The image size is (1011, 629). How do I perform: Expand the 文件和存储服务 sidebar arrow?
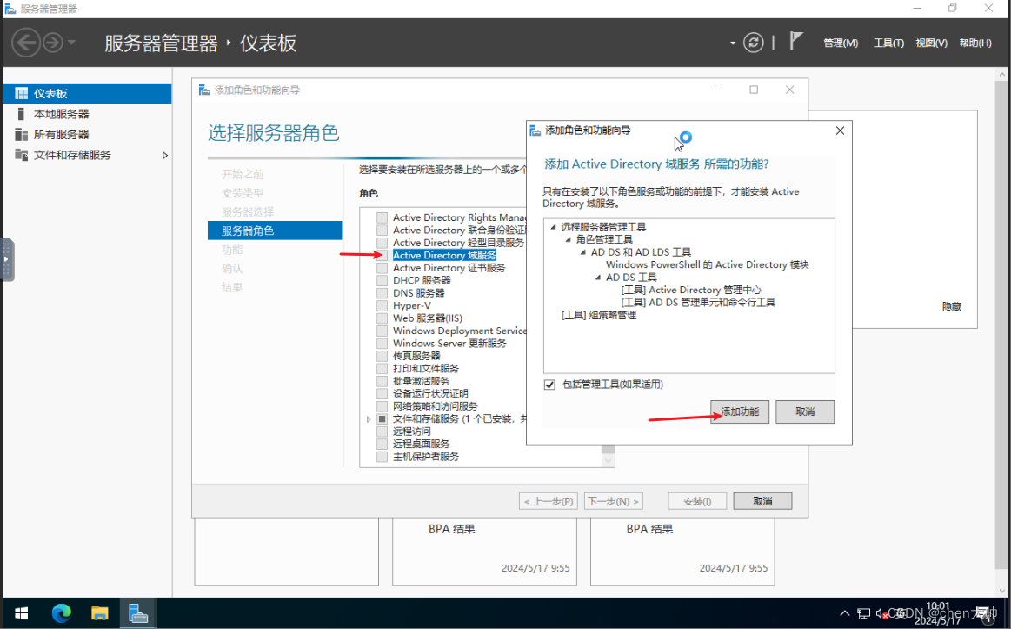[165, 155]
